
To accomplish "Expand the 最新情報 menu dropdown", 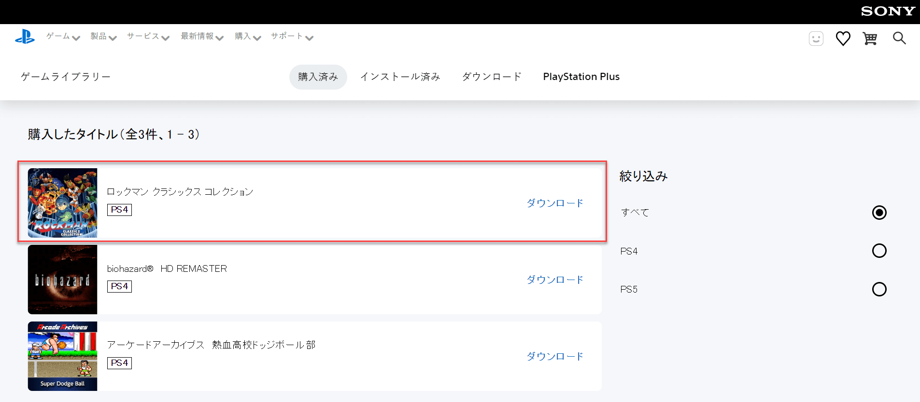I will [x=202, y=37].
